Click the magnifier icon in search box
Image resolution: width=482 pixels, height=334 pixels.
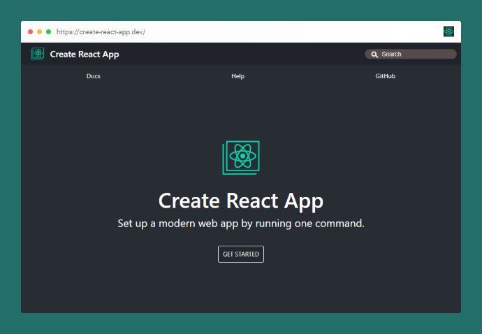coord(374,55)
